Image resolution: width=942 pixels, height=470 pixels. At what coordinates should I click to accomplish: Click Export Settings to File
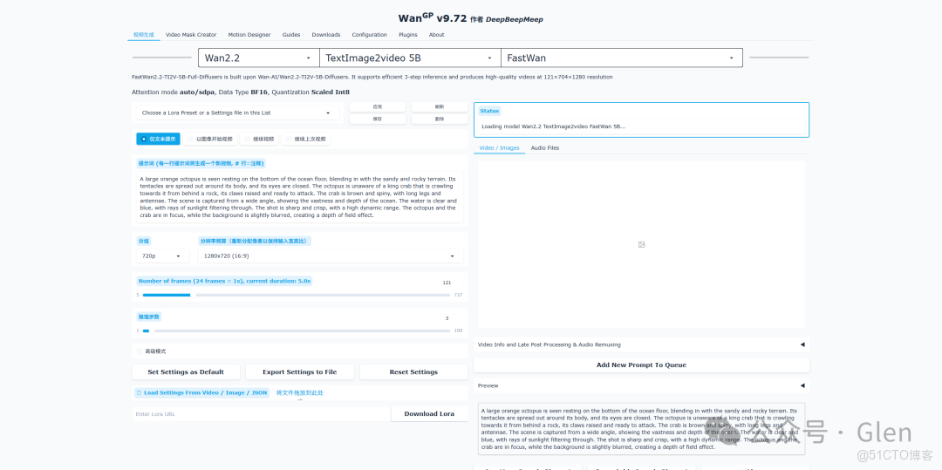[x=300, y=372]
